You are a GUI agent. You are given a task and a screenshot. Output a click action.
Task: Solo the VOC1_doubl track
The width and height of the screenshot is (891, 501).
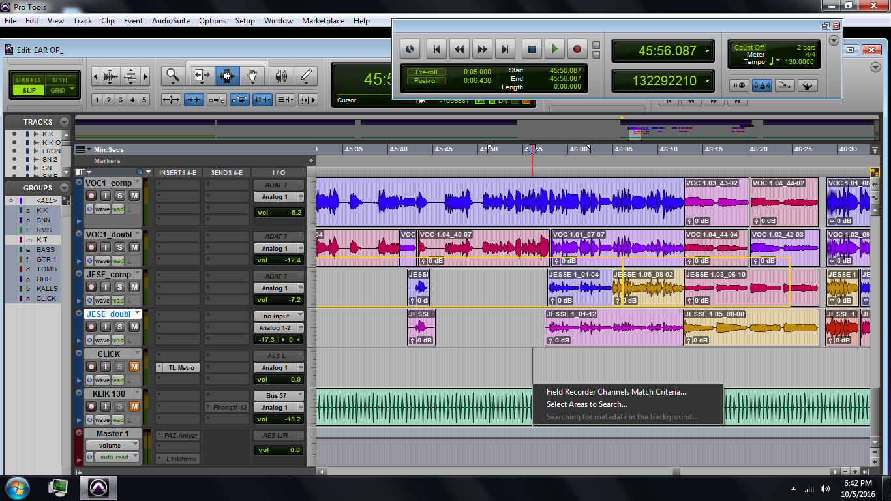120,247
